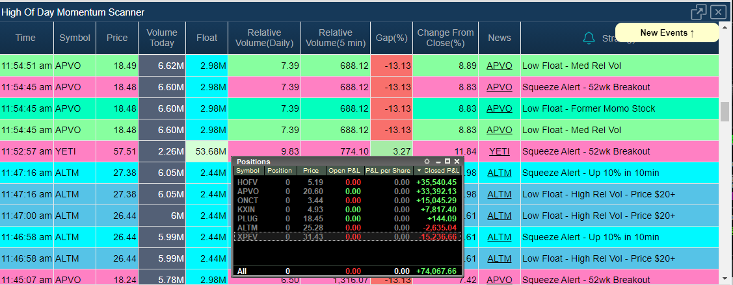Screen dimensions: 733x285
Task: Click the +35,540.45 closed P&L value
Action: [x=436, y=182]
